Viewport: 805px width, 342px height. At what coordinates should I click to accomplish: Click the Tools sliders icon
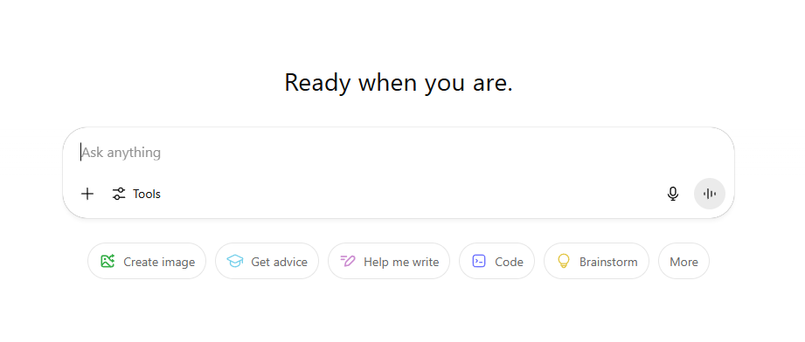pos(119,194)
